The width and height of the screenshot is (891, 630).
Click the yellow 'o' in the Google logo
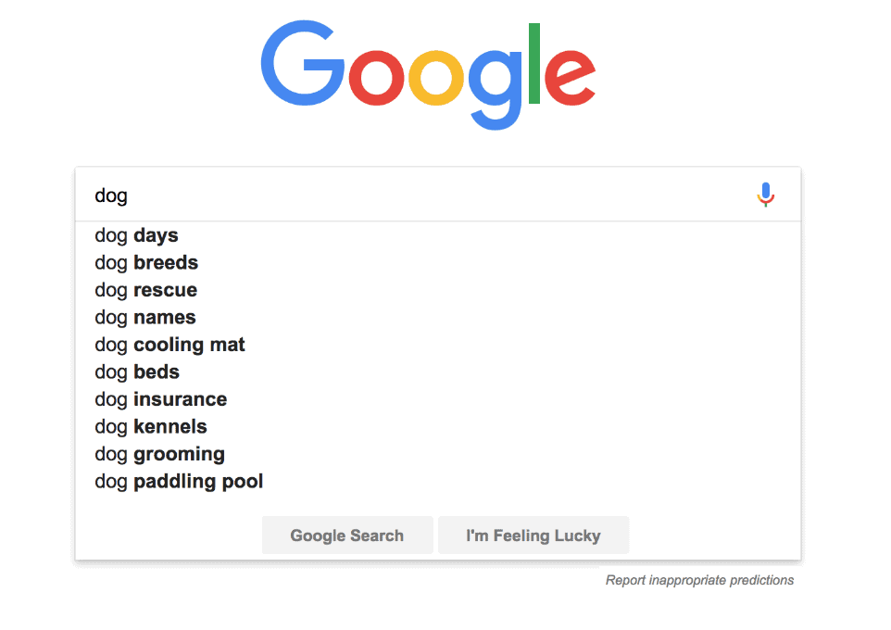tap(435, 79)
